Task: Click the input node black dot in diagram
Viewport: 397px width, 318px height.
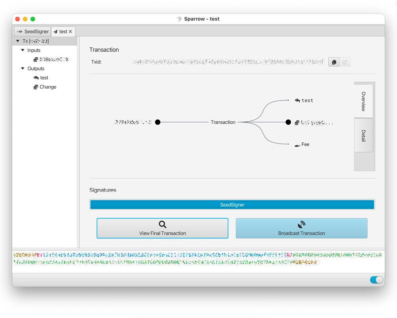Action: click(158, 122)
